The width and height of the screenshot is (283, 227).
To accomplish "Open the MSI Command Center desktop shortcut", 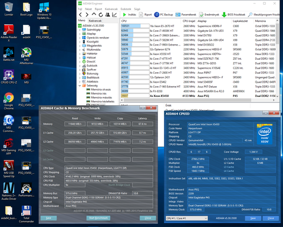I will click(x=9, y=124).
